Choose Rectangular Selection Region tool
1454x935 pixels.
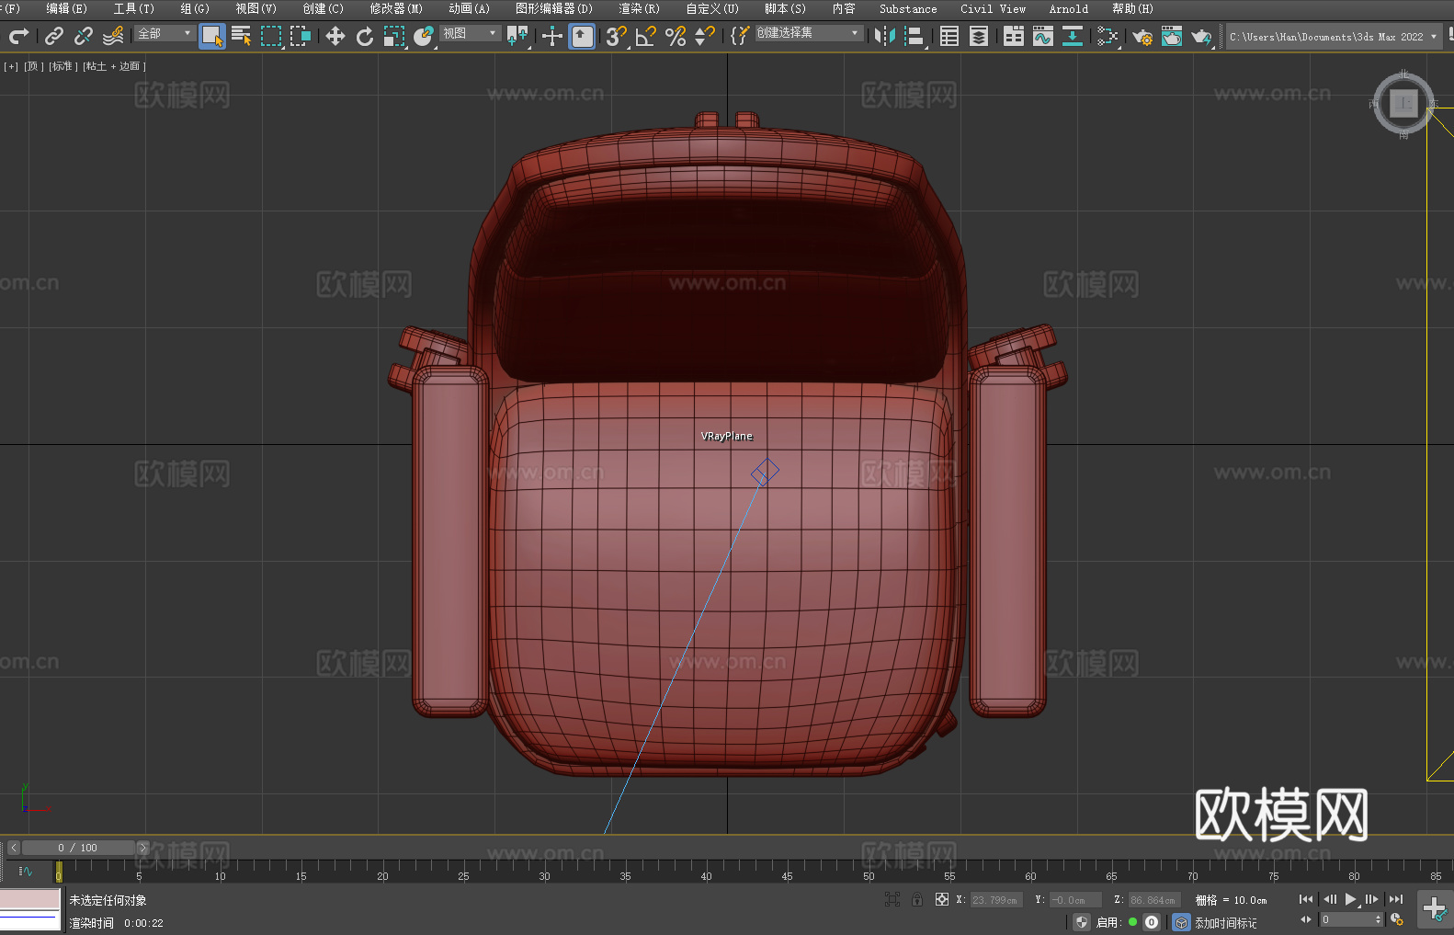point(271,36)
